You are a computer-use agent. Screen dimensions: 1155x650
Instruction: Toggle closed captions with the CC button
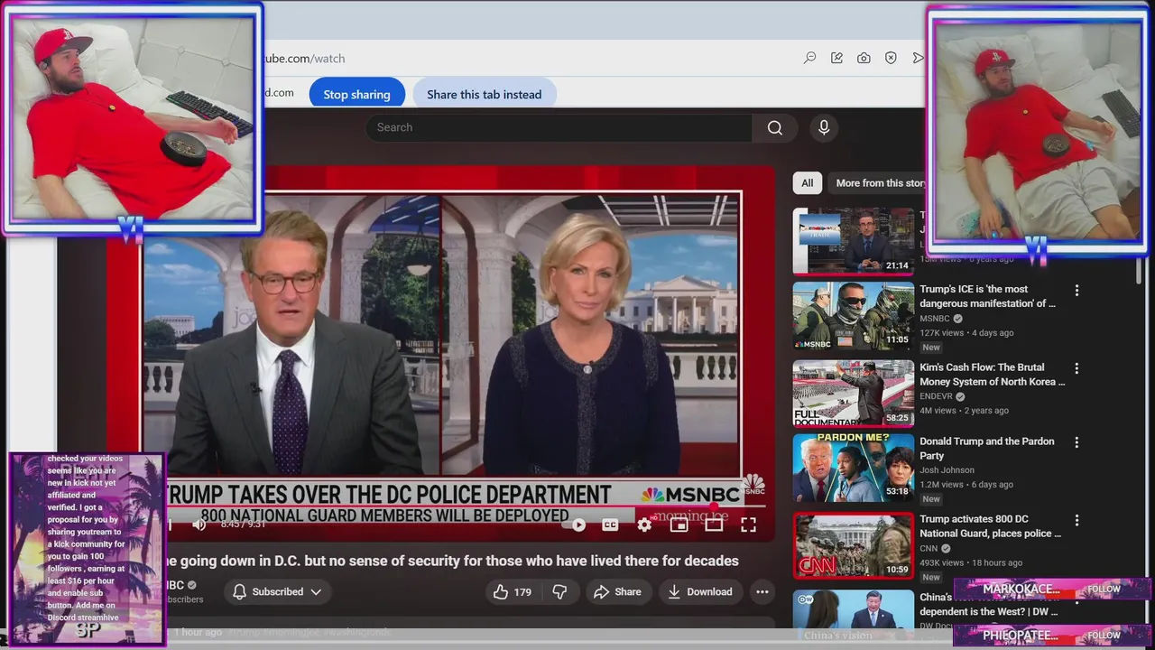[610, 525]
